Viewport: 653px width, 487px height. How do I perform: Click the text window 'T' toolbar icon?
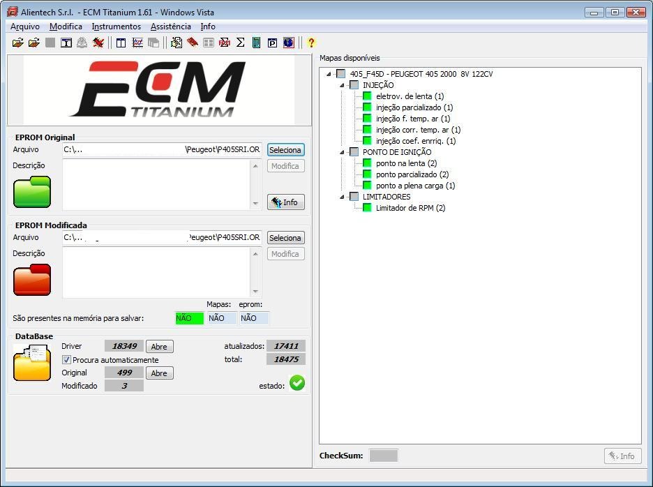[66, 43]
